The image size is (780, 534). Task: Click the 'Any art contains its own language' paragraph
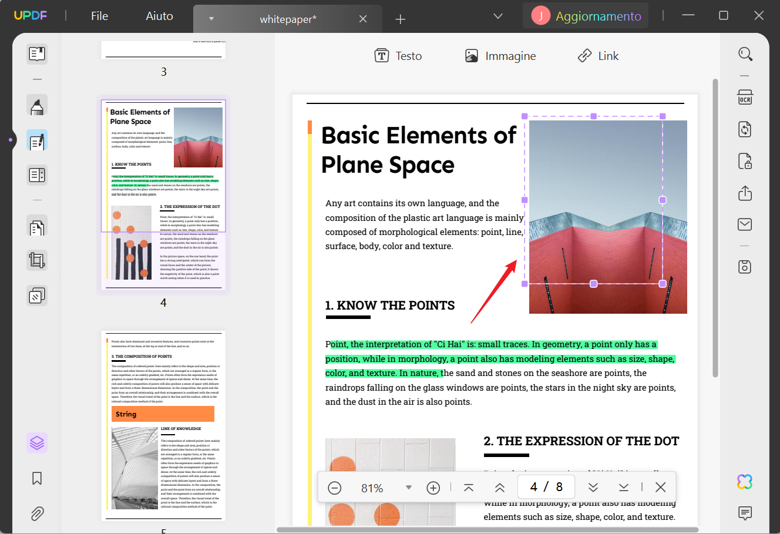click(x=424, y=224)
